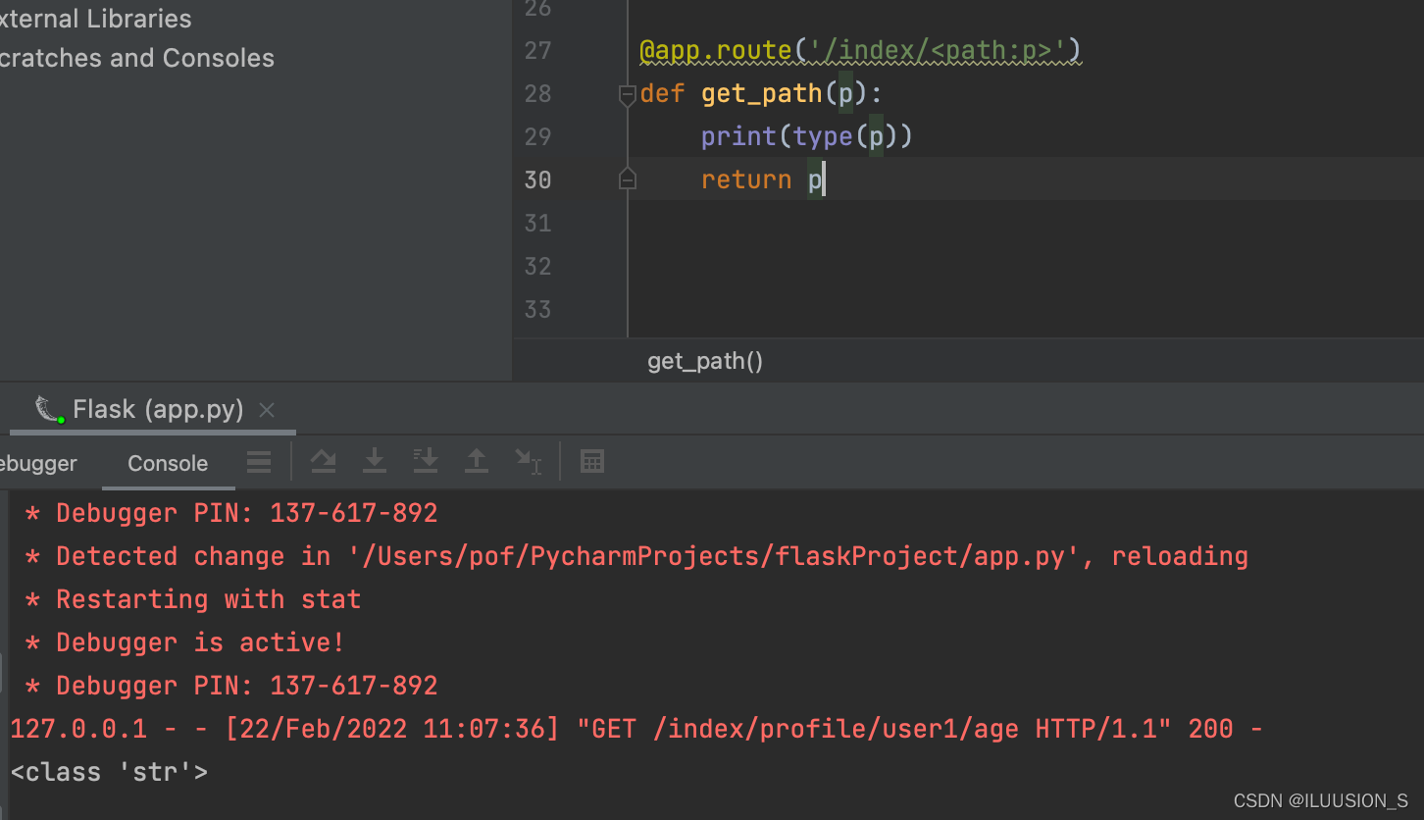Open the app.py file path link in console

[714, 556]
